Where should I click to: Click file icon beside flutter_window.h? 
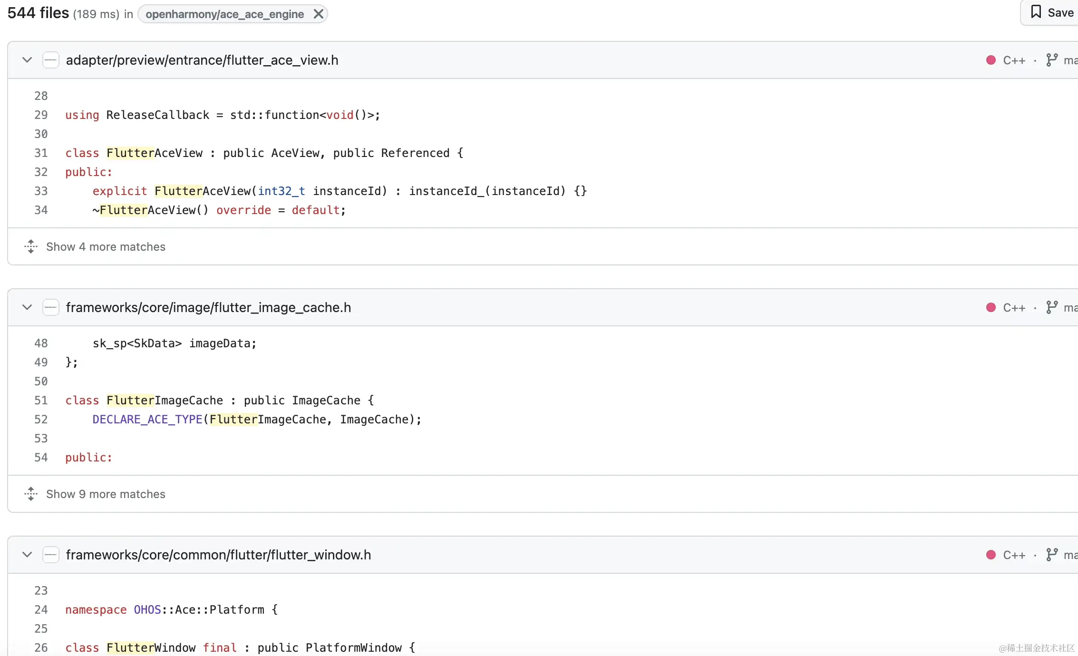point(50,555)
